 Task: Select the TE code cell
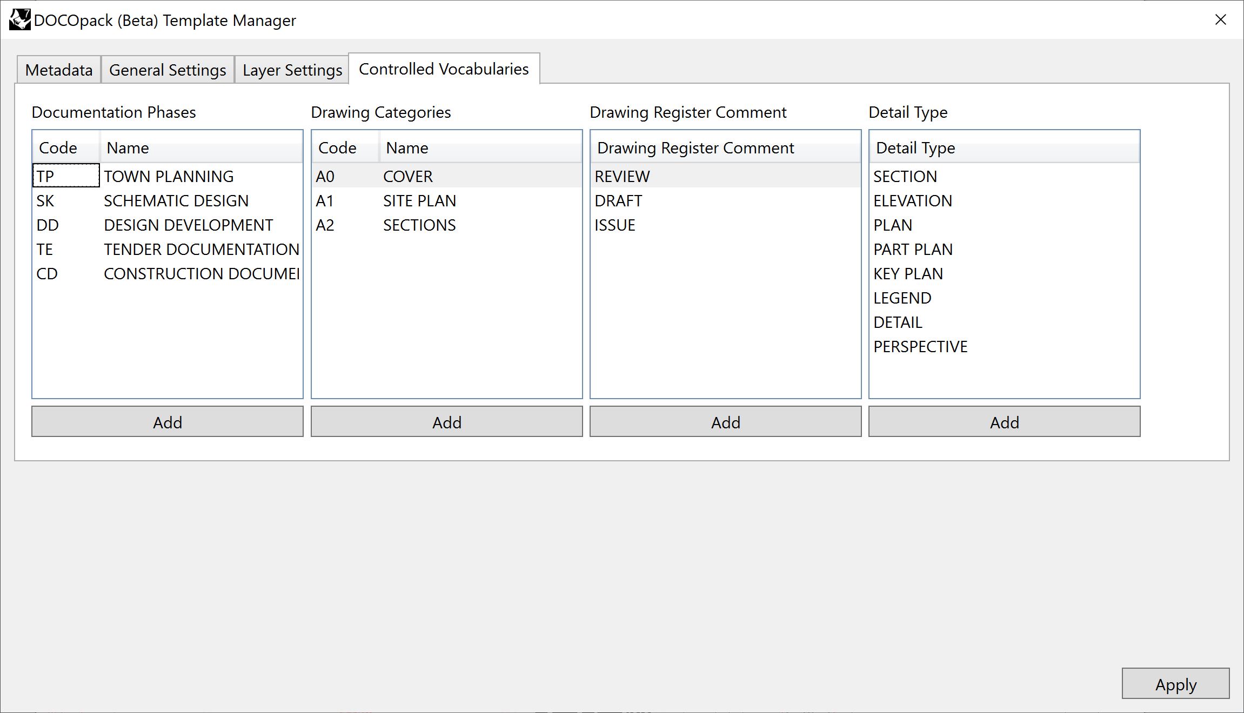click(66, 249)
